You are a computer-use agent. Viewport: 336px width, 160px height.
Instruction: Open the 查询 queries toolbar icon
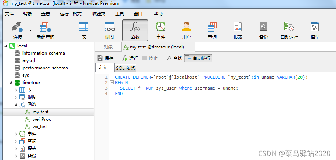212,30
